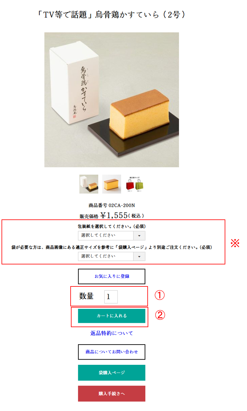Open the 返品特約について link
The image size is (247, 411).
[x=112, y=333]
